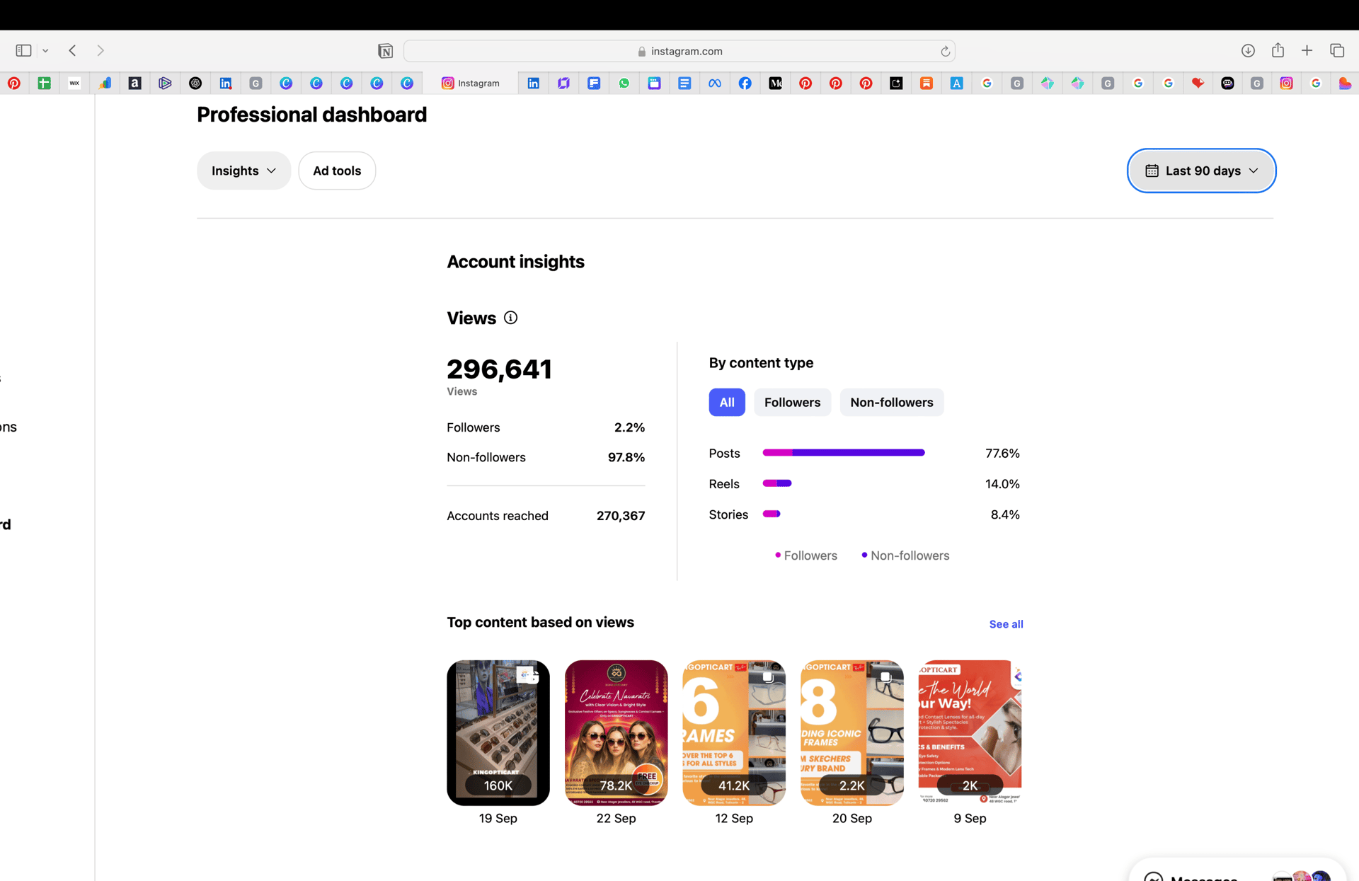1359x881 pixels.
Task: Go back with the back arrow
Action: 72,50
